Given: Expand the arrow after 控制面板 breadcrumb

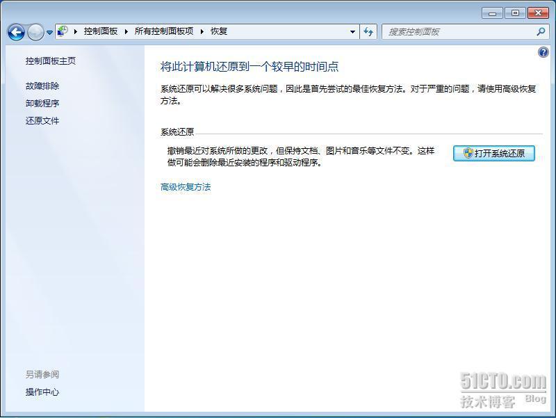Looking at the screenshot, I should 126,31.
